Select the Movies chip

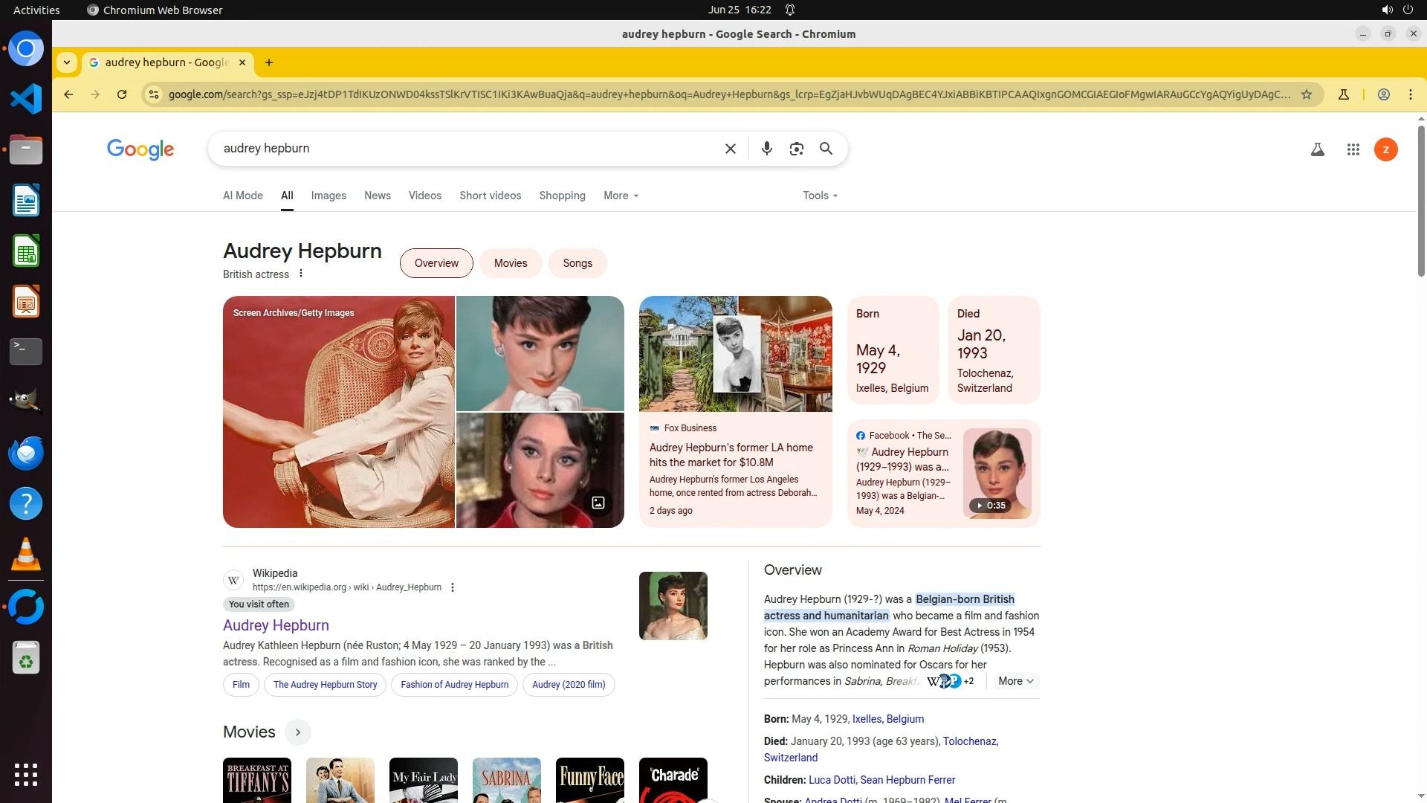coord(510,263)
